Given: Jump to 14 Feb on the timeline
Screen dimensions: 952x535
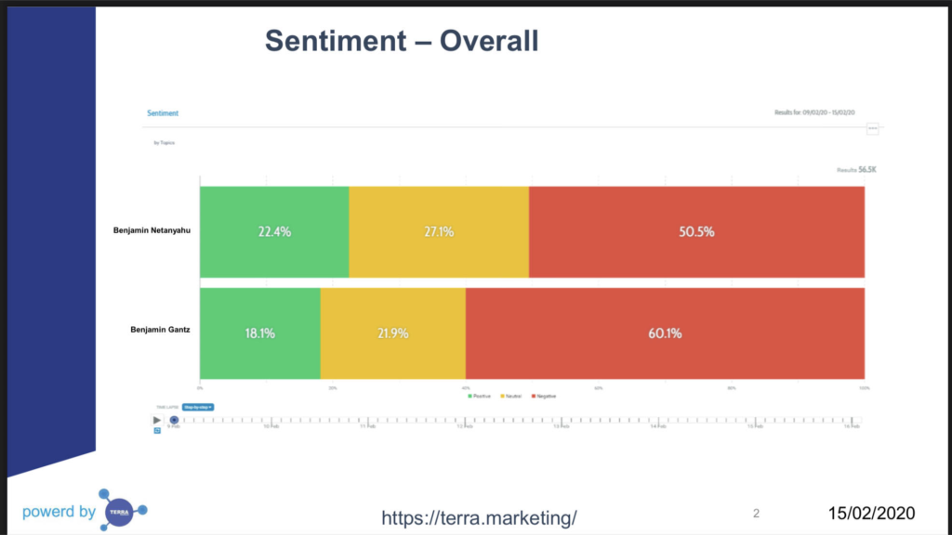Looking at the screenshot, I should (658, 421).
